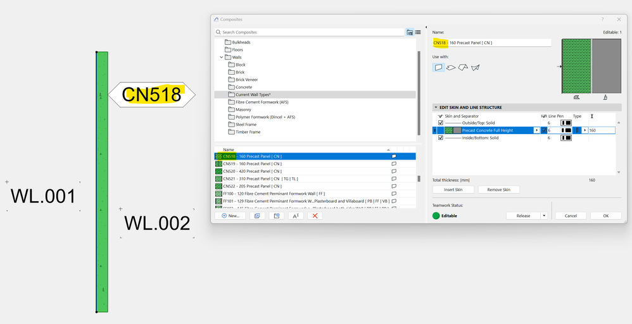Collapse the Edit Skin and Line Structure section
The image size is (632, 324).
[x=436, y=108]
